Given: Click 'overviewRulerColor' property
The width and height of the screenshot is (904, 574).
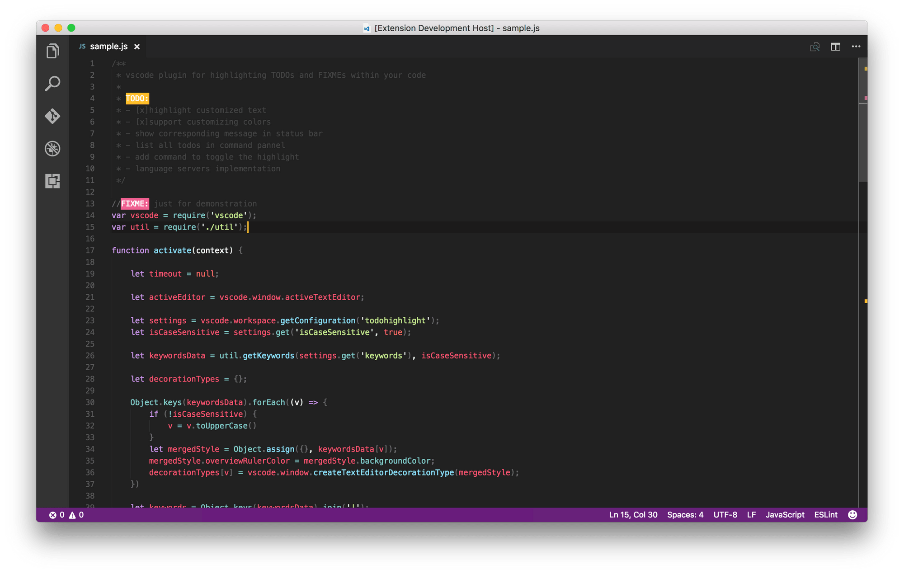Looking at the screenshot, I should pos(248,461).
